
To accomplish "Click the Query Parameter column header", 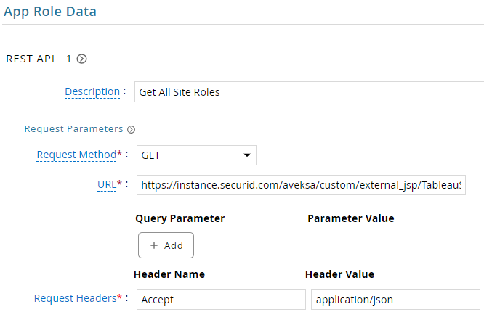I will [x=180, y=218].
